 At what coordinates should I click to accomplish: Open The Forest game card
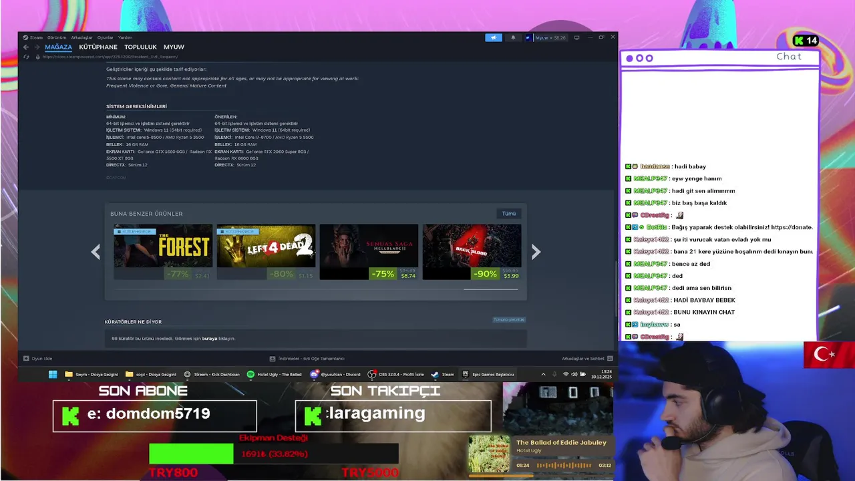(163, 252)
